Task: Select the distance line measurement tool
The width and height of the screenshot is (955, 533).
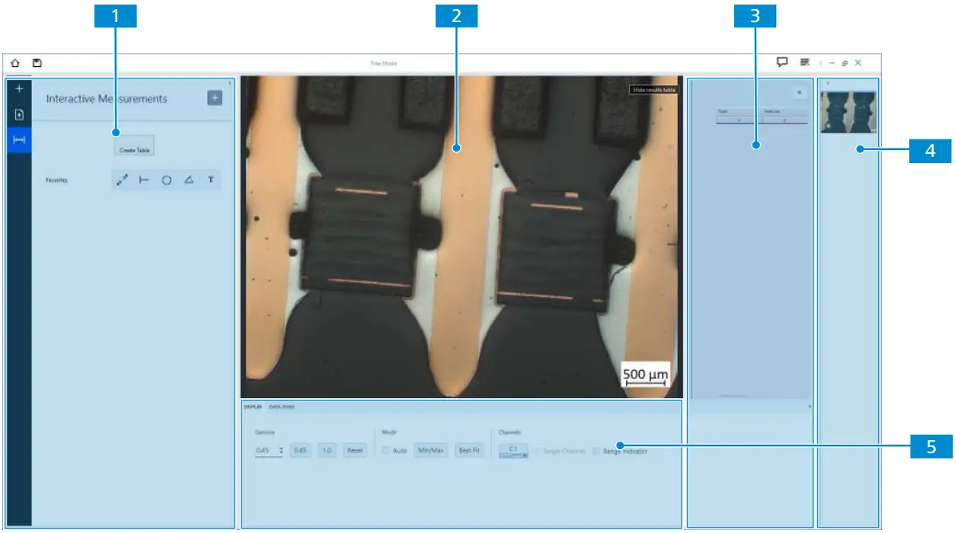Action: (x=122, y=180)
